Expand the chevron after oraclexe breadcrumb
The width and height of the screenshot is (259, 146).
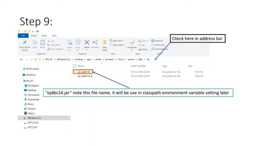click(x=85, y=59)
